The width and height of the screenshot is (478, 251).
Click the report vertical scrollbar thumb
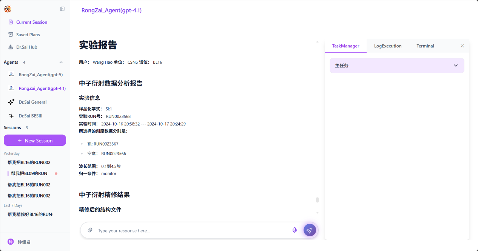tap(318, 200)
